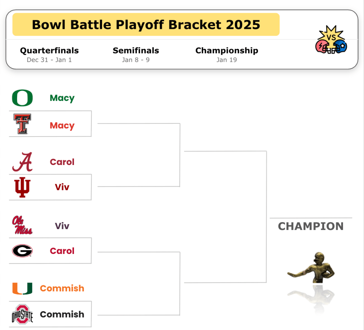Click the CHAMPION label
364x330 pixels.
(310, 226)
